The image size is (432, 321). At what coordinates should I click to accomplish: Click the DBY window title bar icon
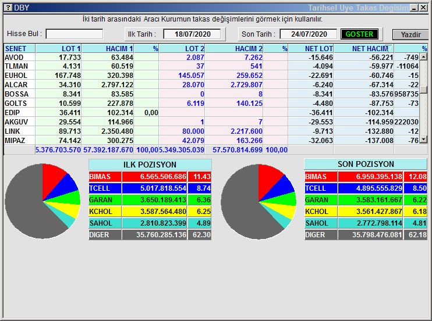pos(7,8)
